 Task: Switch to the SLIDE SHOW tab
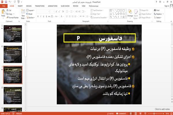click(x=65, y=6)
